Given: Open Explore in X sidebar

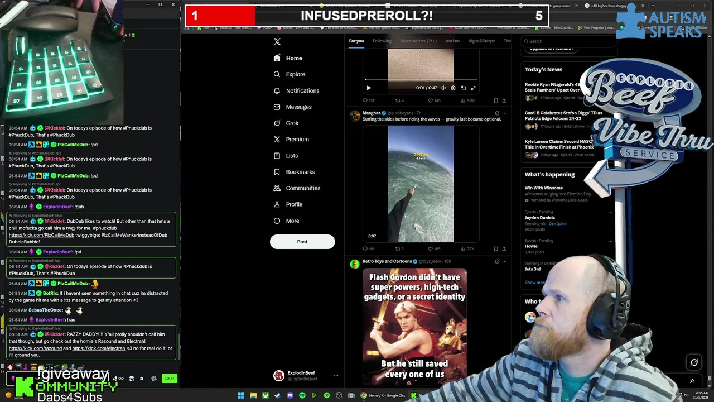Looking at the screenshot, I should (x=289, y=74).
